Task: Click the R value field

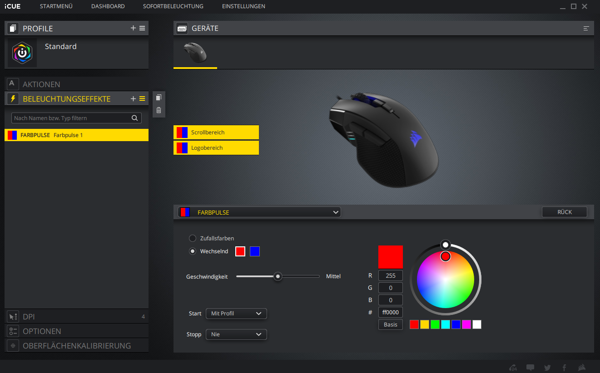Action: click(x=391, y=275)
